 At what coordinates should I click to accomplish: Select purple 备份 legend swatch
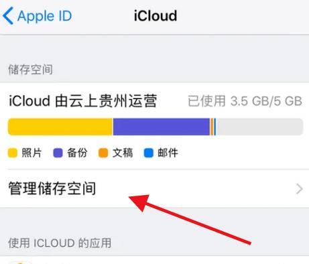point(58,153)
